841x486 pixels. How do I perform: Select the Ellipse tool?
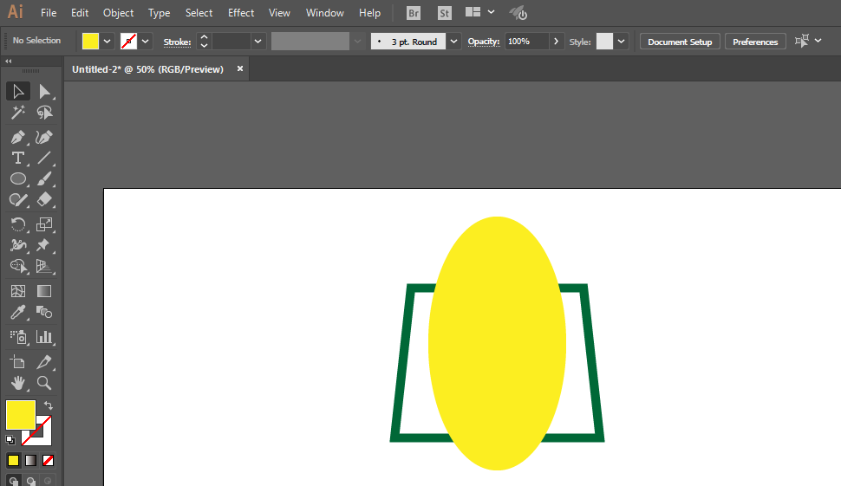17,179
